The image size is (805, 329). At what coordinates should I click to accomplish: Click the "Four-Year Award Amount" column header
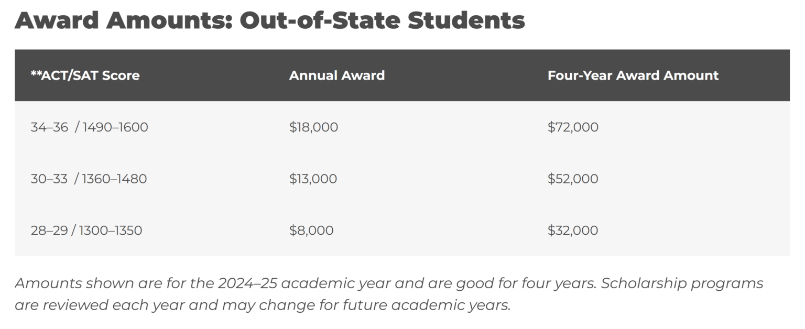point(633,75)
